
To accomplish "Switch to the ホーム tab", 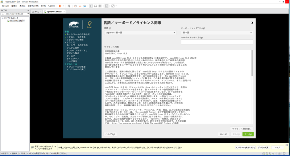I will point(35,12).
